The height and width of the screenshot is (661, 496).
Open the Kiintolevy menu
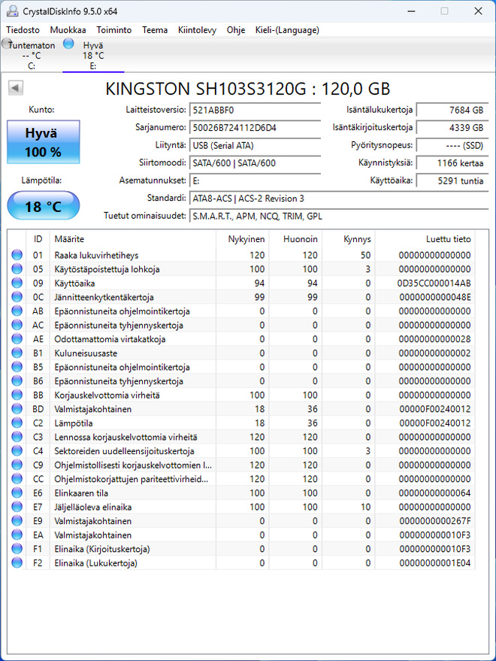click(197, 30)
